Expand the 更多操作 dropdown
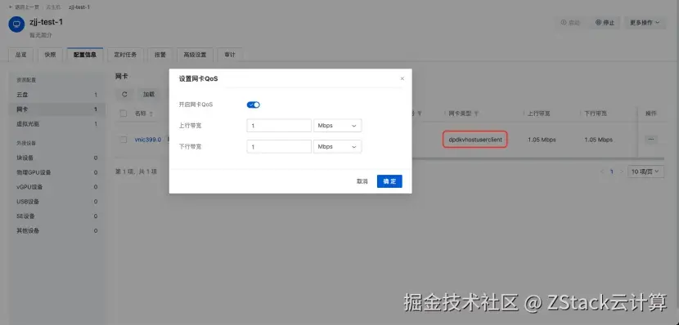The width and height of the screenshot is (679, 325). click(645, 23)
